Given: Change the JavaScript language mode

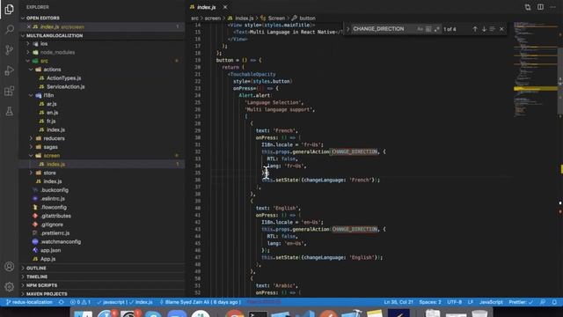Looking at the screenshot, I should (491, 302).
